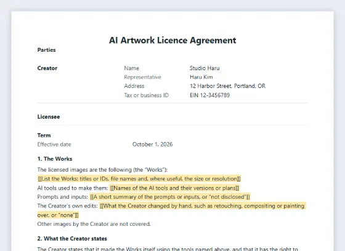The height and width of the screenshot is (251, 345).
Task: Click the 'Name' field label
Action: (x=132, y=68)
